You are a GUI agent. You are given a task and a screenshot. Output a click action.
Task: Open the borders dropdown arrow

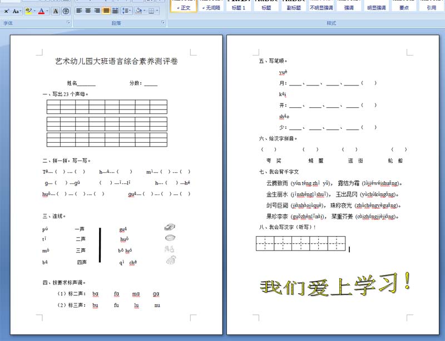(x=157, y=11)
